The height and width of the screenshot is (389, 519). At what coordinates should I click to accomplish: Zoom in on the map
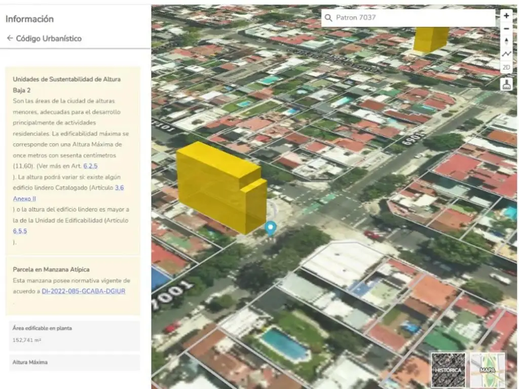[506, 16]
